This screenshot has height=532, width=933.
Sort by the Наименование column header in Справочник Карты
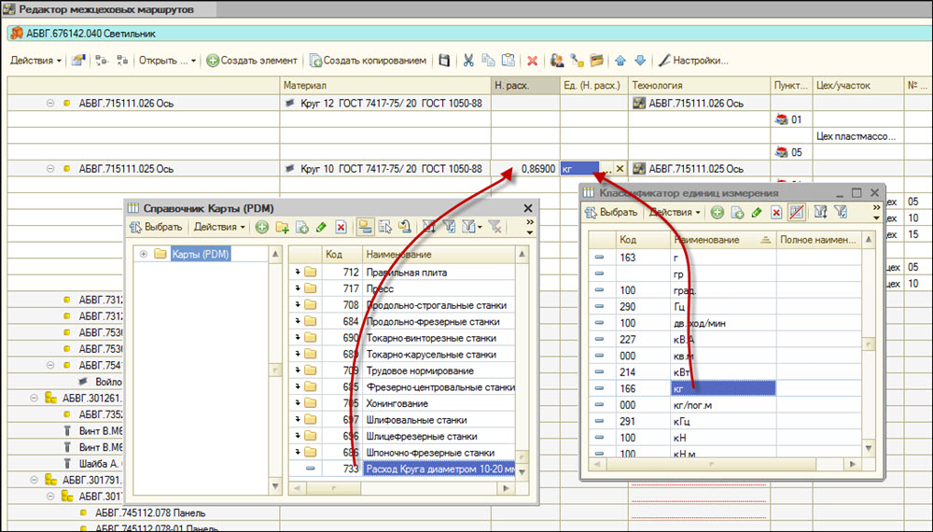point(439,254)
